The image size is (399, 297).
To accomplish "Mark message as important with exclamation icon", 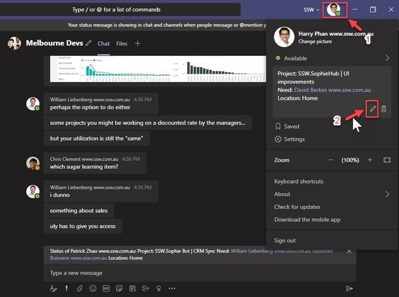I will pos(66,288).
